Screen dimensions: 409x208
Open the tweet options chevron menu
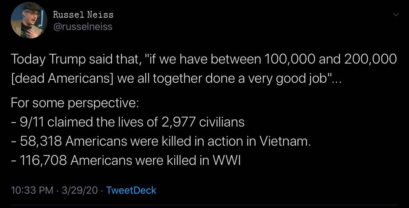[x=396, y=15]
